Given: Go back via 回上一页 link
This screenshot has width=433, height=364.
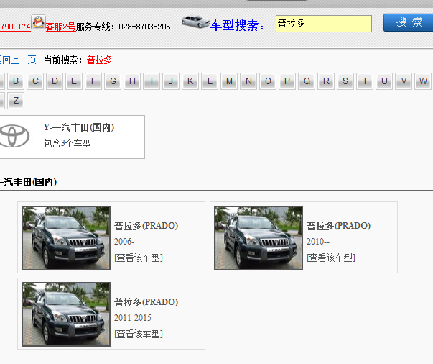Looking at the screenshot, I should 18,60.
